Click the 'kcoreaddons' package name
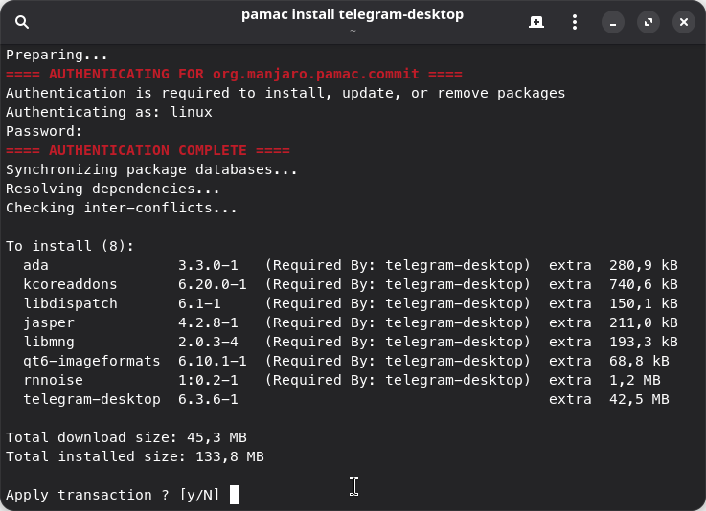 71,284
